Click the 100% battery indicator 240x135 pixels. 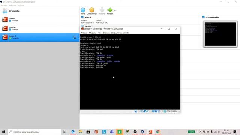pyautogui.click(x=191, y=132)
